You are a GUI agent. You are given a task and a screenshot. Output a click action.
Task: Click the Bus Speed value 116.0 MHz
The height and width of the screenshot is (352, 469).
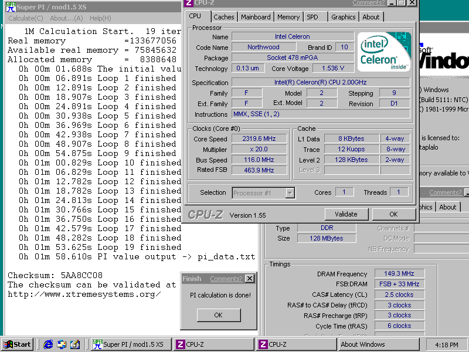pos(259,160)
